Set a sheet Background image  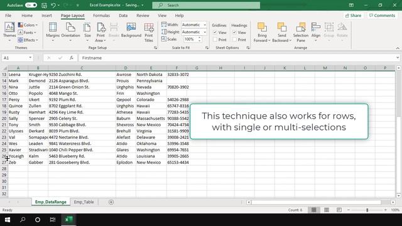point(131,30)
